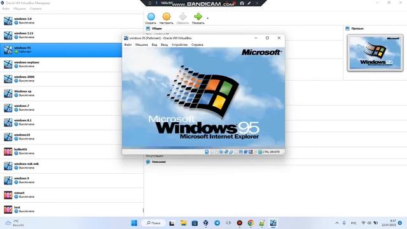Click the "windows 9" list entry
Image resolution: width=407 pixels, height=229 pixels.
click(x=72, y=181)
